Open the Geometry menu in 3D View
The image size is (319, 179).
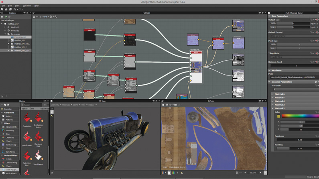[x=55, y=105]
